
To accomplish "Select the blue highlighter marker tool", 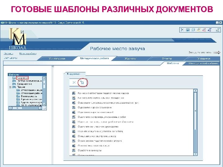I will (209, 30).
